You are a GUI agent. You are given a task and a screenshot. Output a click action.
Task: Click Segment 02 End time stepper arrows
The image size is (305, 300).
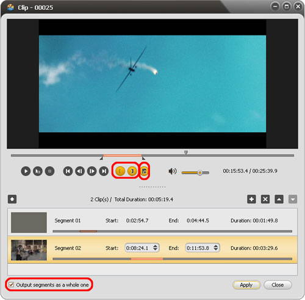(x=216, y=248)
